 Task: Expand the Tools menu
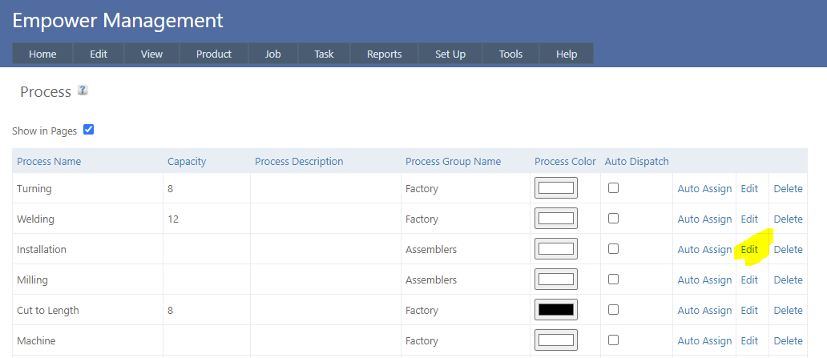click(x=510, y=54)
